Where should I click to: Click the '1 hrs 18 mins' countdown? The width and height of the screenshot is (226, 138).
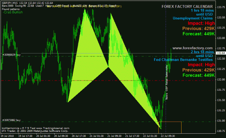click(202, 10)
